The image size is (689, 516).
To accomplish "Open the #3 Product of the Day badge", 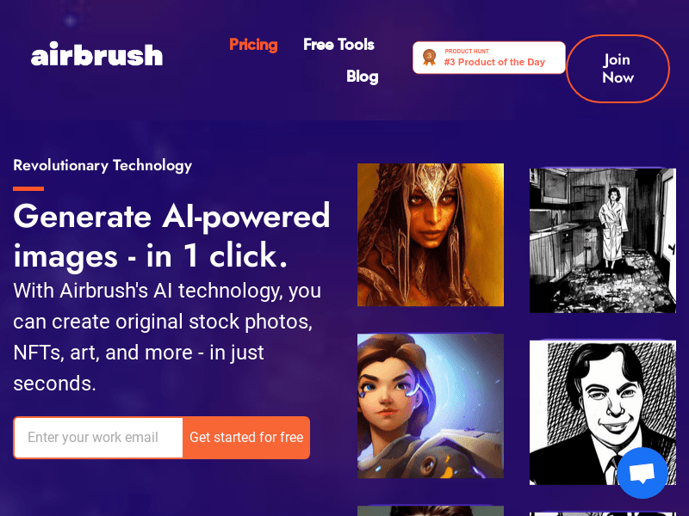I will coord(489,58).
